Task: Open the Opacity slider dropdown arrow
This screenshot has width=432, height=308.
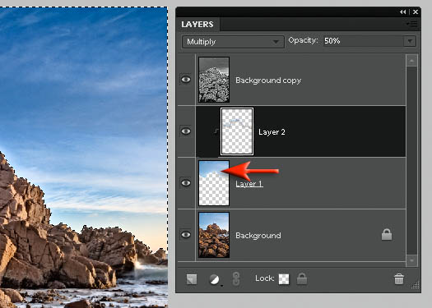Action: (410, 41)
